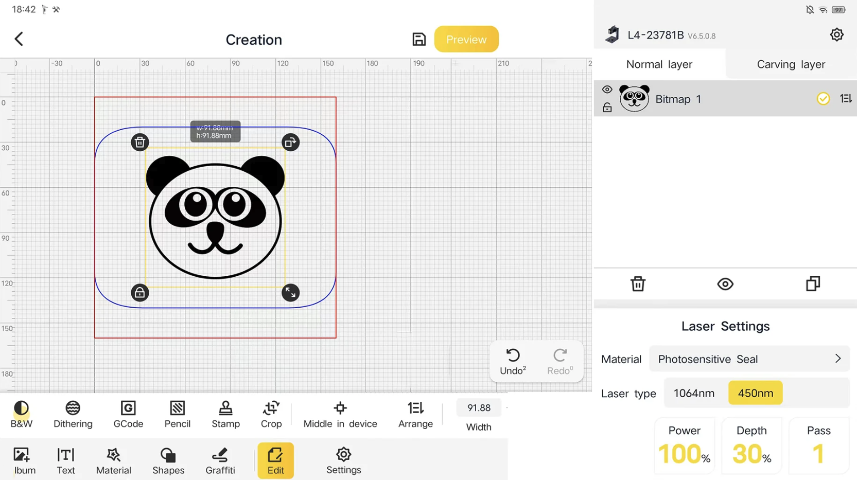Image resolution: width=857 pixels, height=480 pixels.
Task: Select the panda image on canvas
Action: (x=215, y=217)
